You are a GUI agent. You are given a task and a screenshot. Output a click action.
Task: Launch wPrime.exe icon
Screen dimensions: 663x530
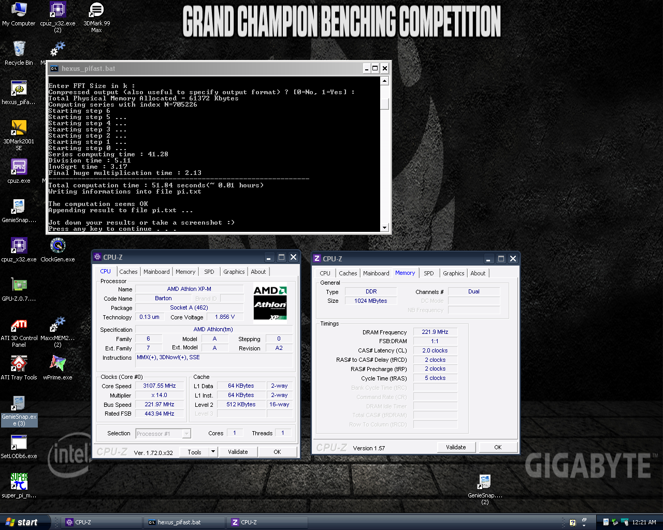click(x=57, y=368)
